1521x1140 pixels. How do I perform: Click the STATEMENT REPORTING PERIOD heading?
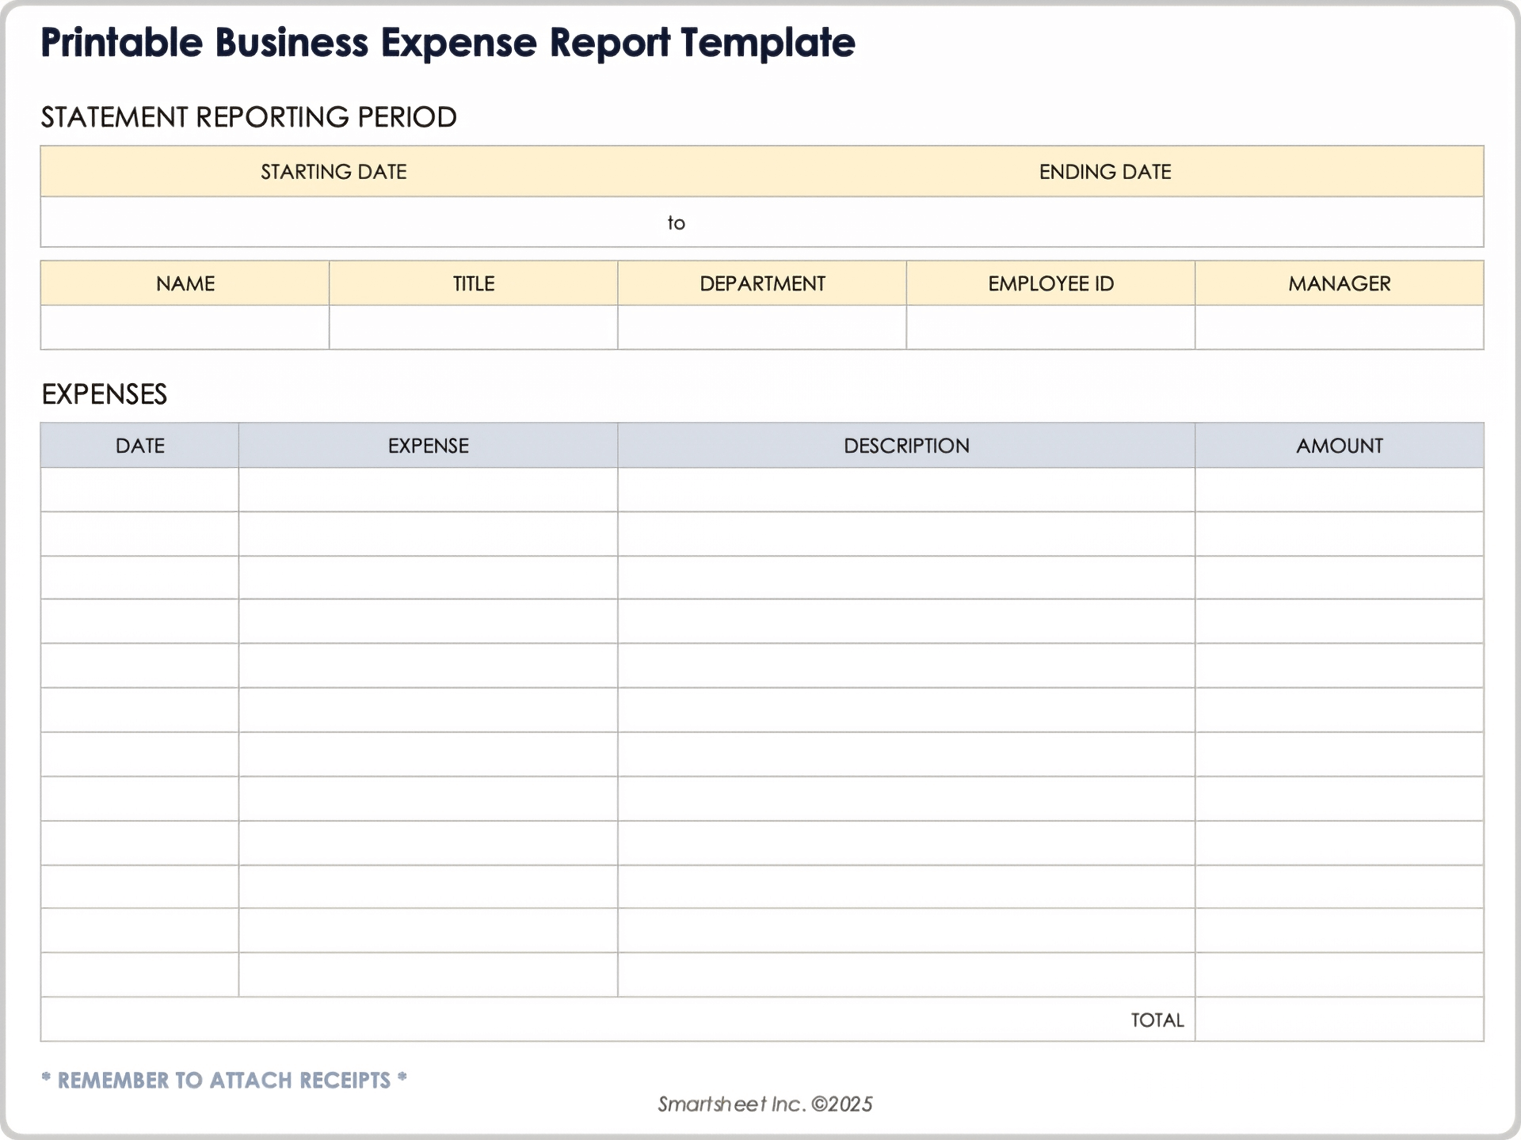tap(249, 117)
